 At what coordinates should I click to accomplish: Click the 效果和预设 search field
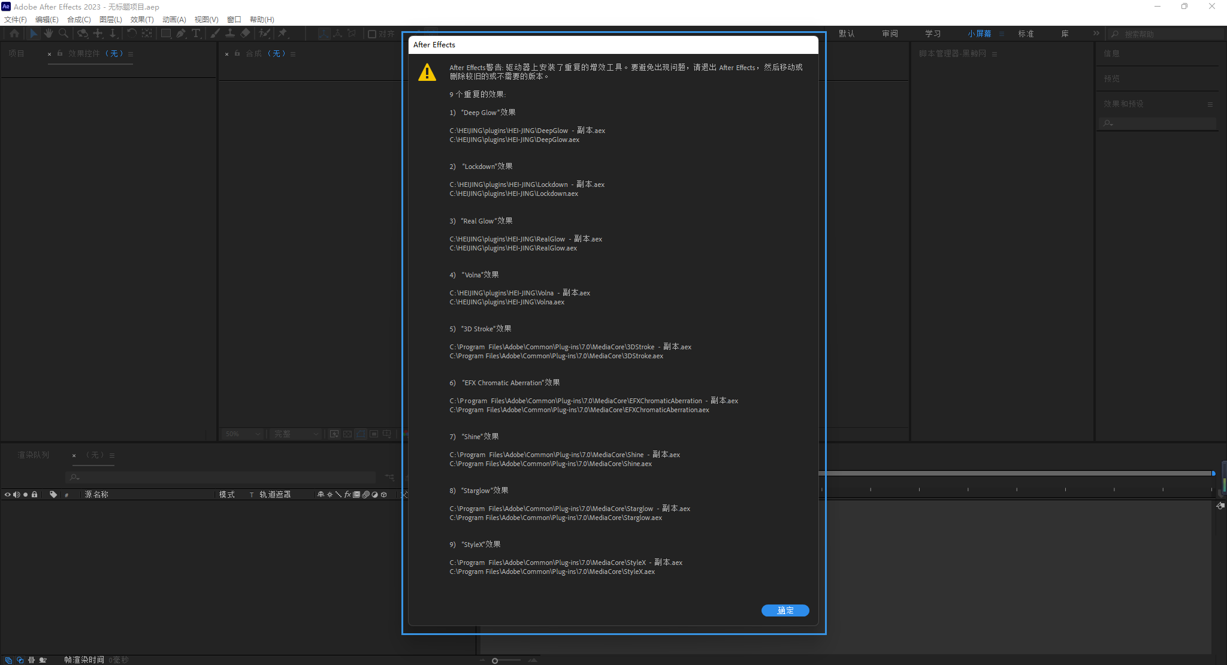[x=1159, y=123]
